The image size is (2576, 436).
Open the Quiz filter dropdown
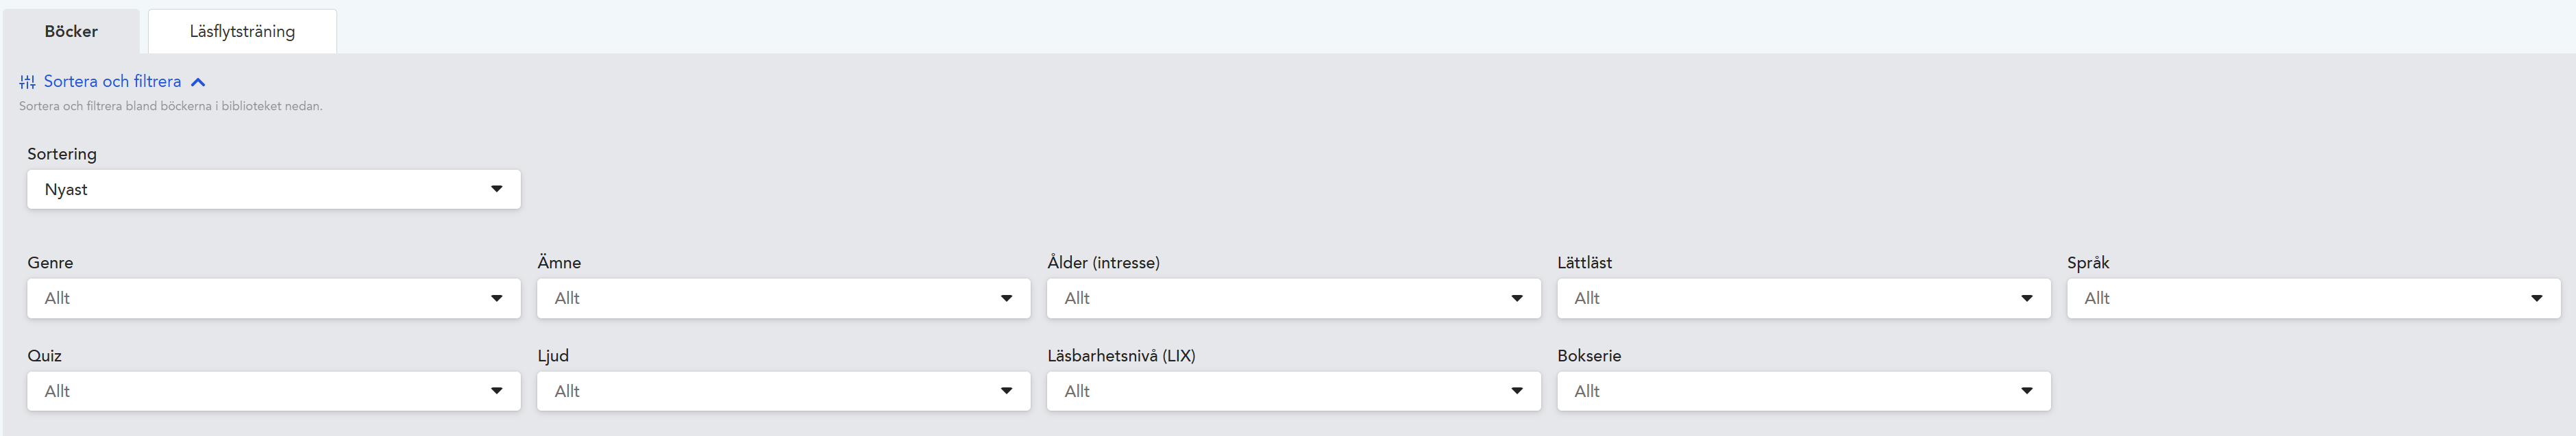point(274,391)
